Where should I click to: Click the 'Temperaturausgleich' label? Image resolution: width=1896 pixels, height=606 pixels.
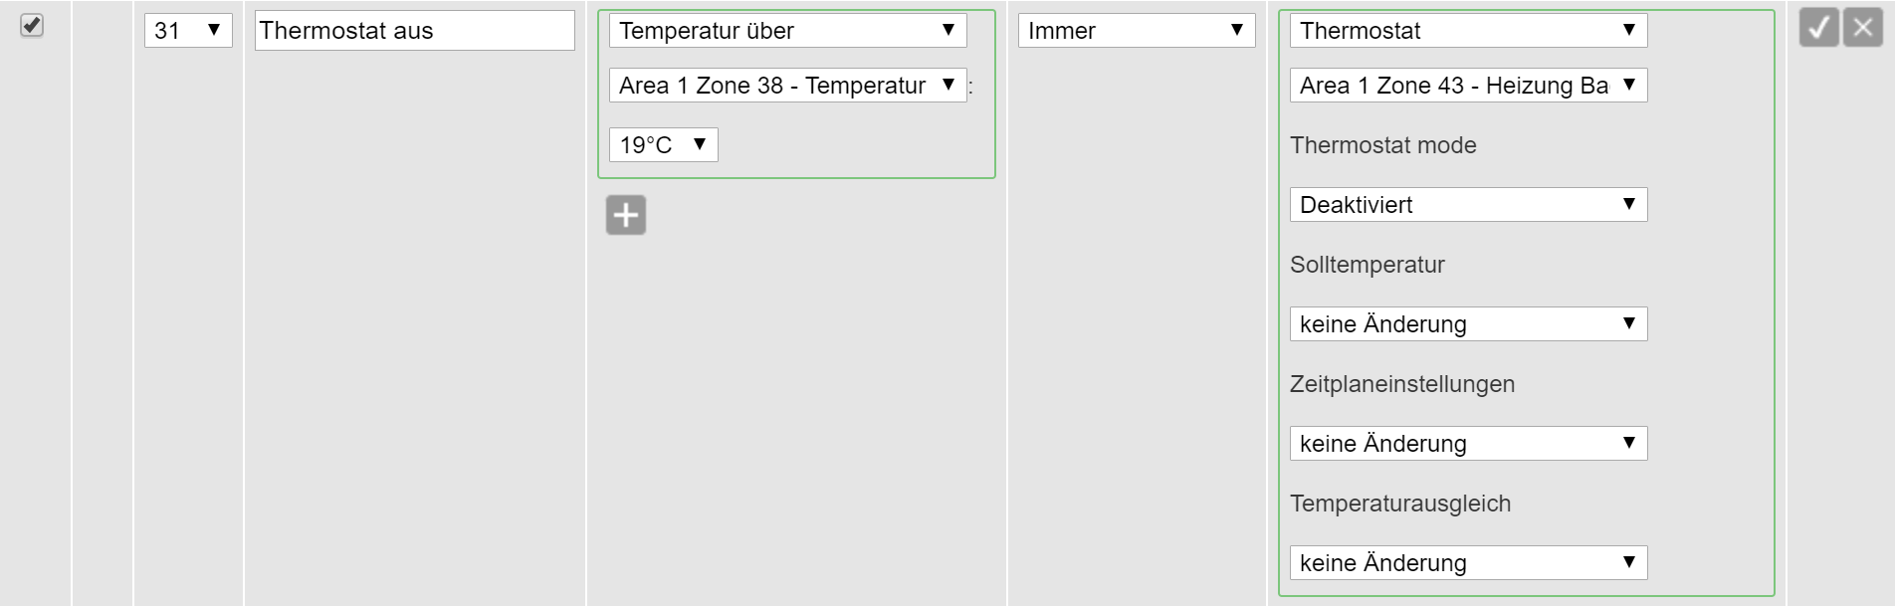[x=1399, y=504]
